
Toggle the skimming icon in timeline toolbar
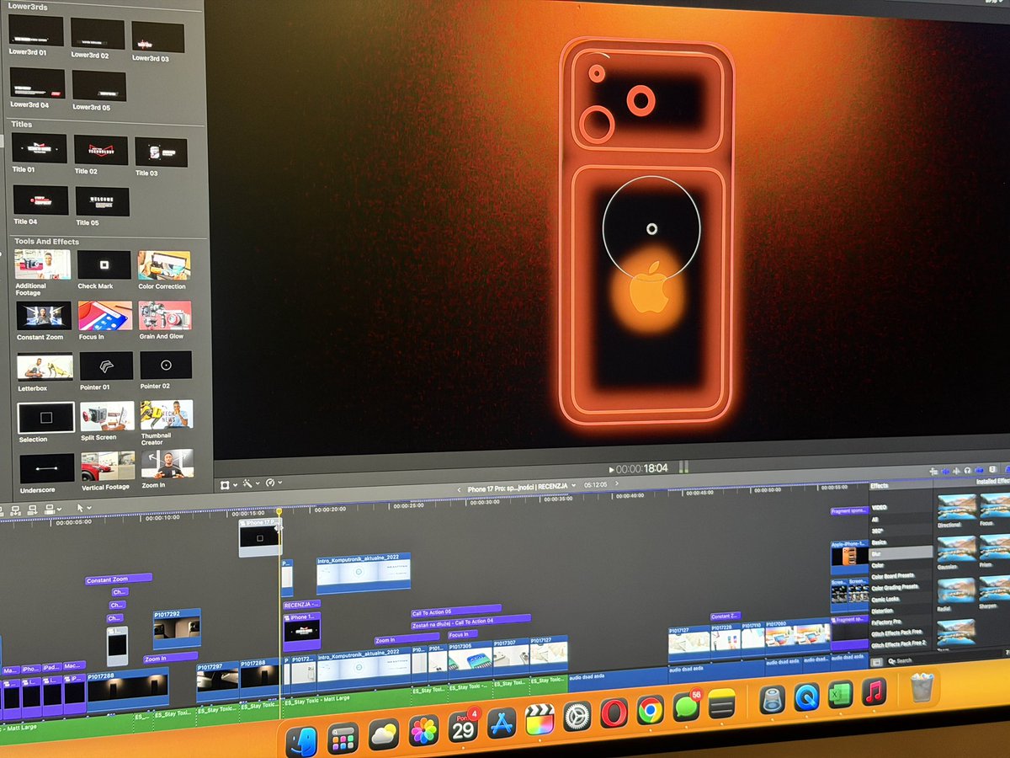pos(946,472)
